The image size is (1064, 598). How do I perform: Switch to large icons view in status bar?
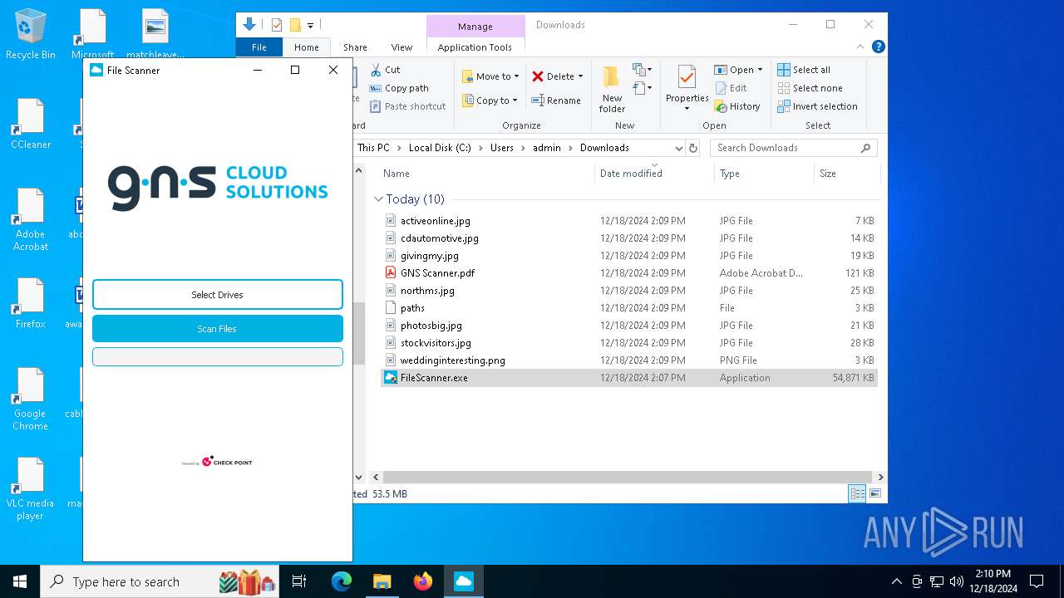(x=874, y=494)
